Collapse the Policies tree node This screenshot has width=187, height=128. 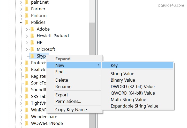[x=21, y=23]
